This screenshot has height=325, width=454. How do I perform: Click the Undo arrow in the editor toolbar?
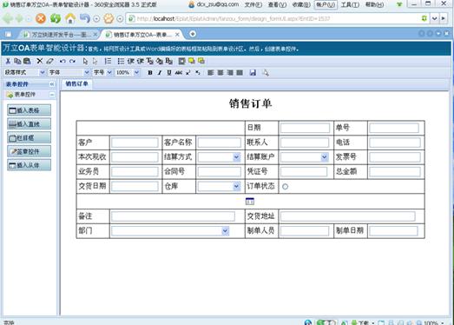click(x=63, y=61)
